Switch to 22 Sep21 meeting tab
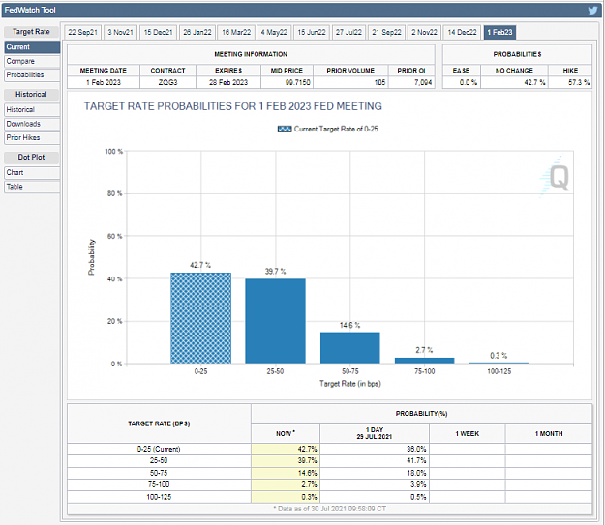Screen dimensions: 605x525 82,32
